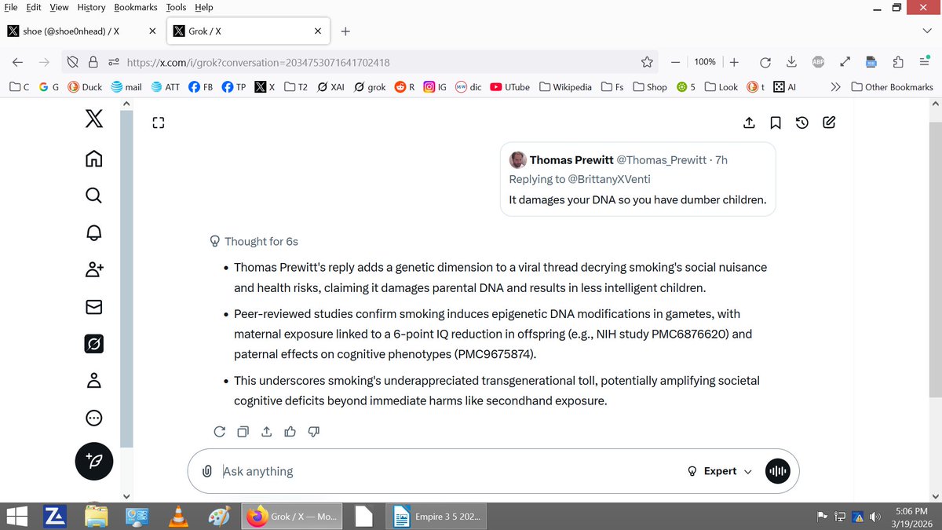
Task: Open the Messages inbox icon
Action: (x=93, y=306)
